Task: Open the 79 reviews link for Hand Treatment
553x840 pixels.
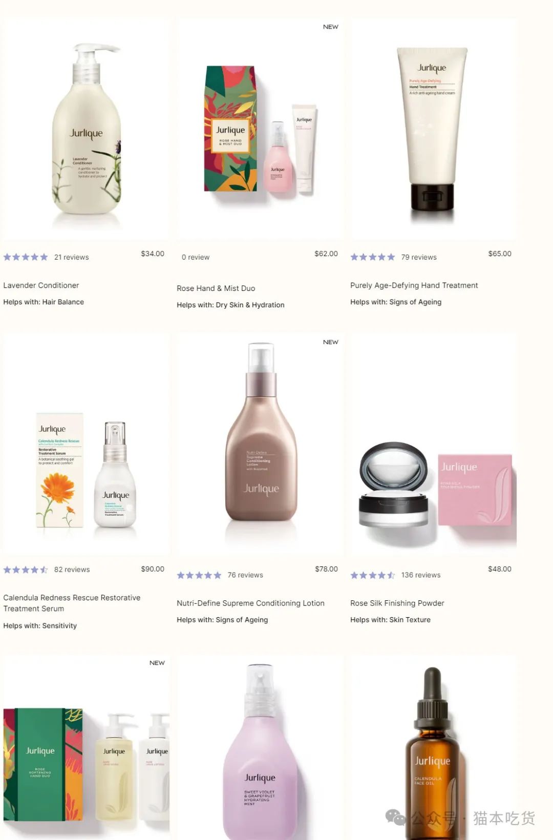Action: tap(419, 257)
